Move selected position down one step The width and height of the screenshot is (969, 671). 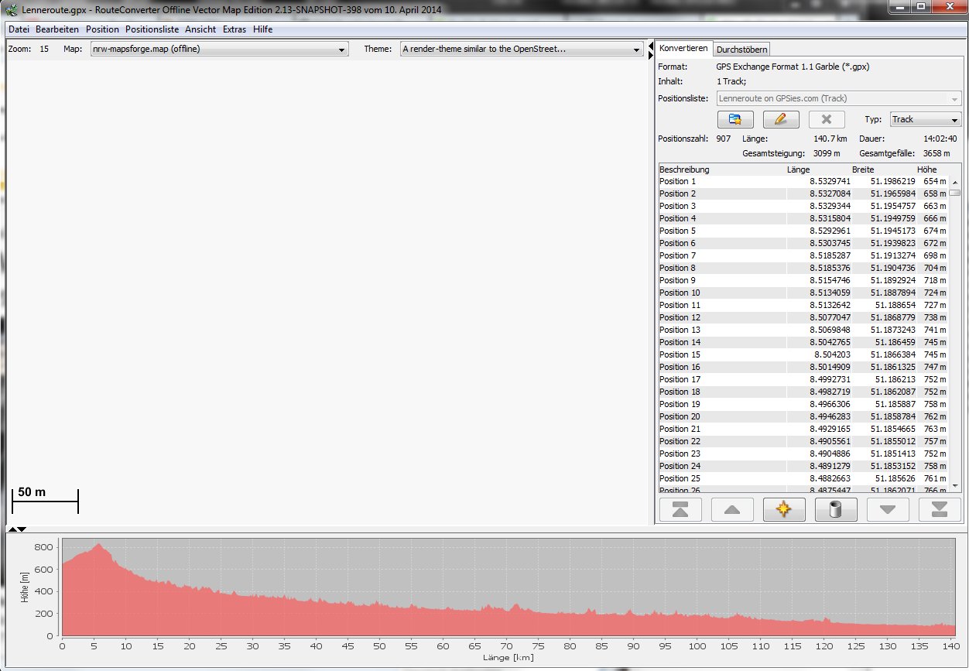click(888, 509)
